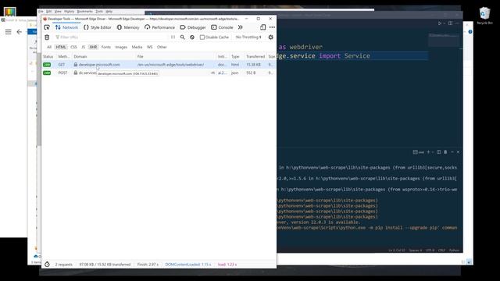Open DevTools customize ellipsis menu

272,27
